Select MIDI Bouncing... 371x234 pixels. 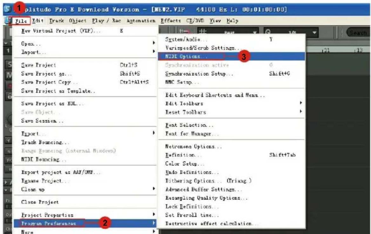coord(85,159)
